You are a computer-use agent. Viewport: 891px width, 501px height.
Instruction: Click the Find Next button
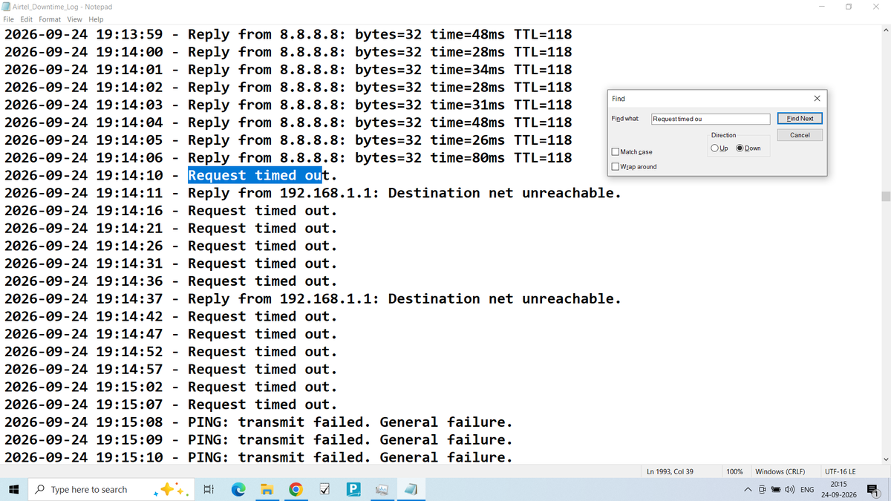tap(800, 118)
